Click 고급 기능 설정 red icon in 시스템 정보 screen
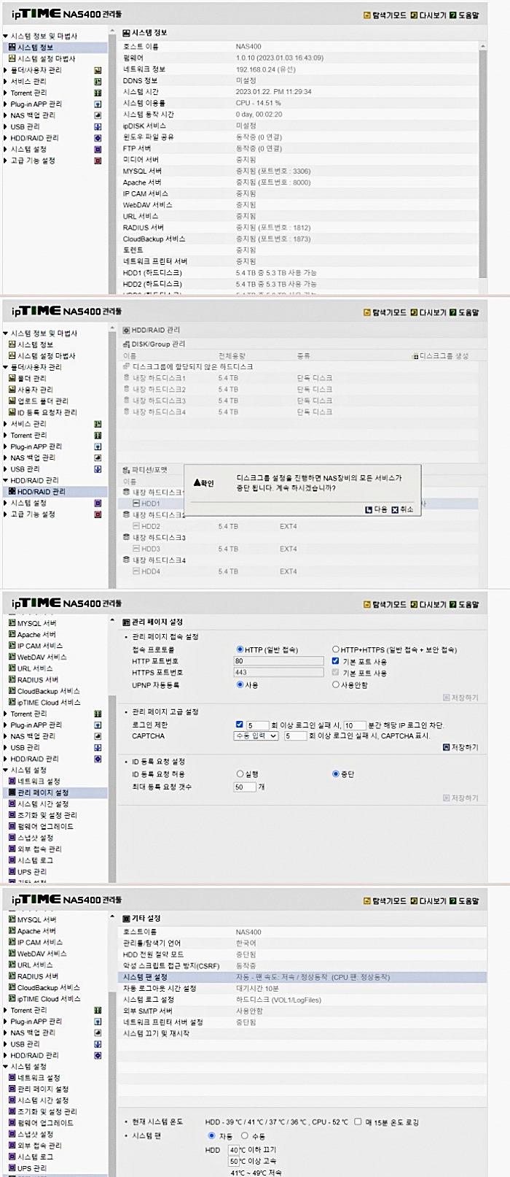Screen dimensions: 510x1177 click(98, 161)
